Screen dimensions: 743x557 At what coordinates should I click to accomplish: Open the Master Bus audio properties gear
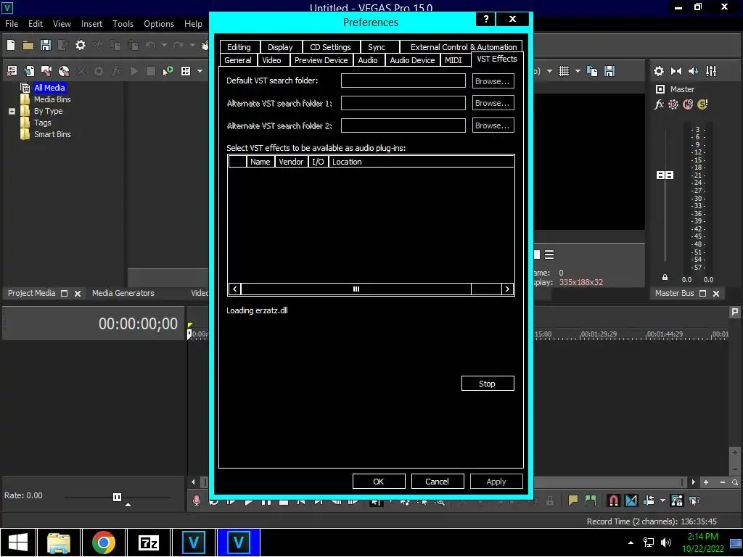pos(659,71)
